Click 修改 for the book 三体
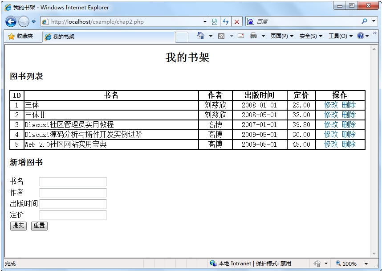This screenshot has width=382, height=272. (x=331, y=105)
